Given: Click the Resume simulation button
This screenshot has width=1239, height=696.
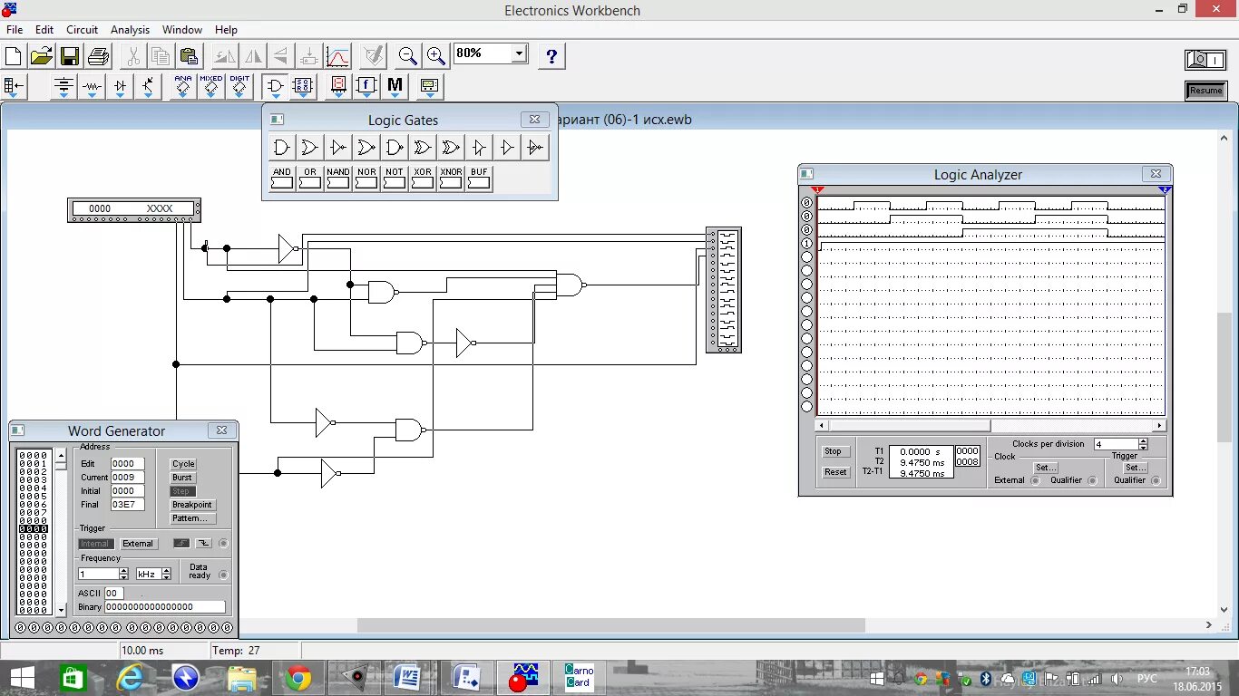Looking at the screenshot, I should 1205,91.
